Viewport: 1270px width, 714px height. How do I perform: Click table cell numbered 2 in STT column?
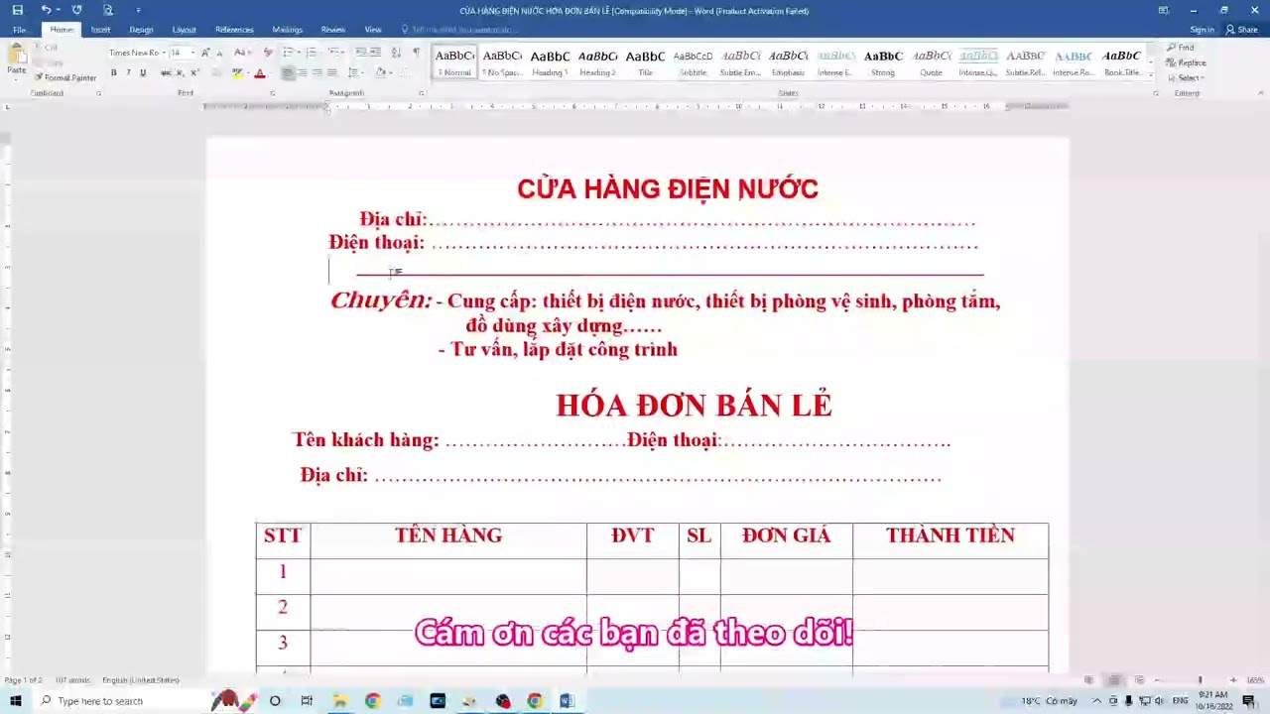point(283,607)
